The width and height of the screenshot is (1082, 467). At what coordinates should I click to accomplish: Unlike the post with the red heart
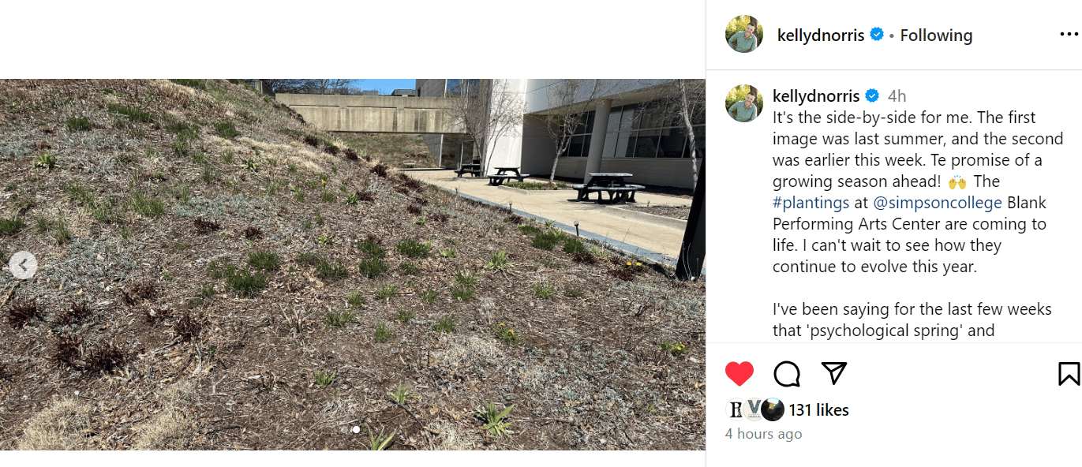[739, 373]
